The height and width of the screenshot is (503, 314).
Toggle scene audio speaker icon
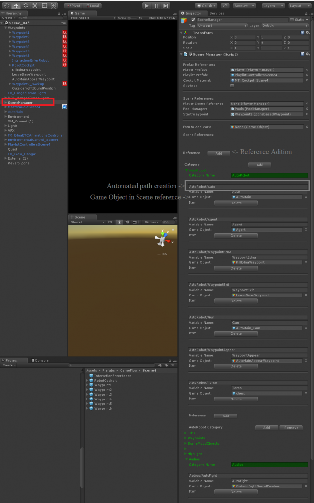pos(127,222)
